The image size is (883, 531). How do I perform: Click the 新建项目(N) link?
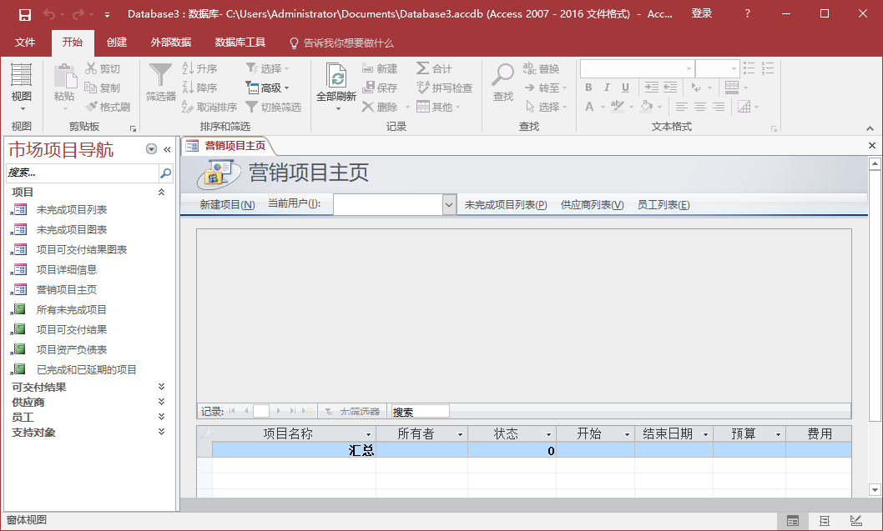point(227,205)
